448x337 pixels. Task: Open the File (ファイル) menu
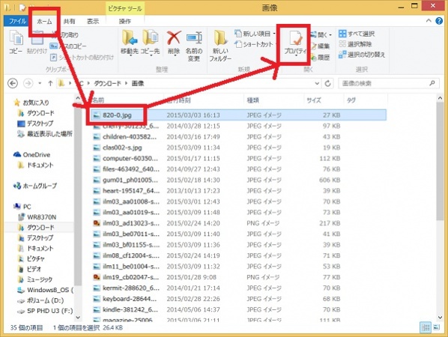click(17, 21)
